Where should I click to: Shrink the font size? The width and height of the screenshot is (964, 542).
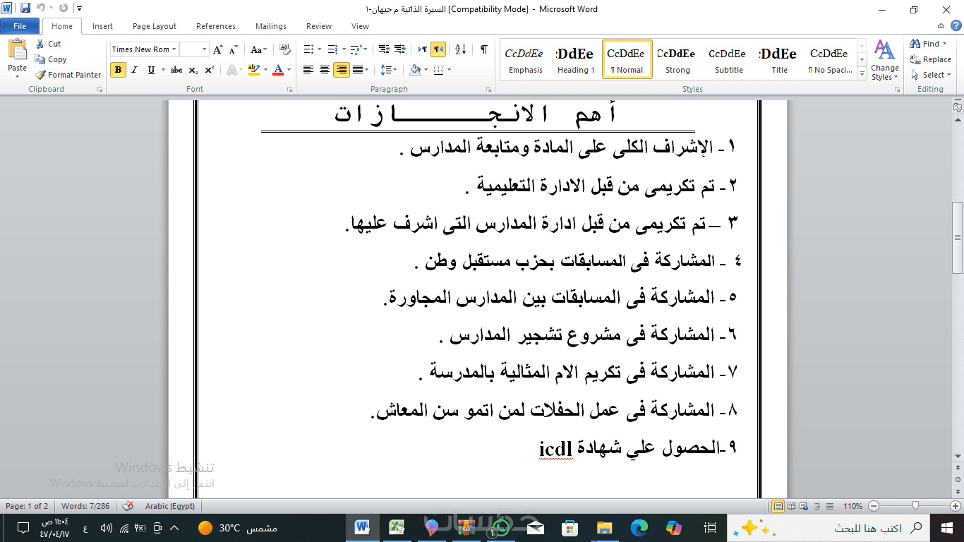pos(234,49)
